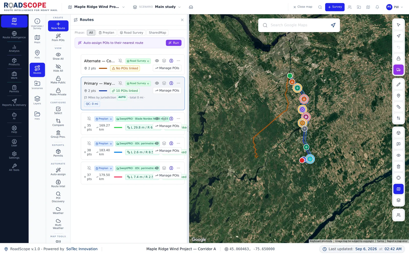409x255 pixels.
Task: Click the green start marker on the map
Action: click(x=290, y=76)
